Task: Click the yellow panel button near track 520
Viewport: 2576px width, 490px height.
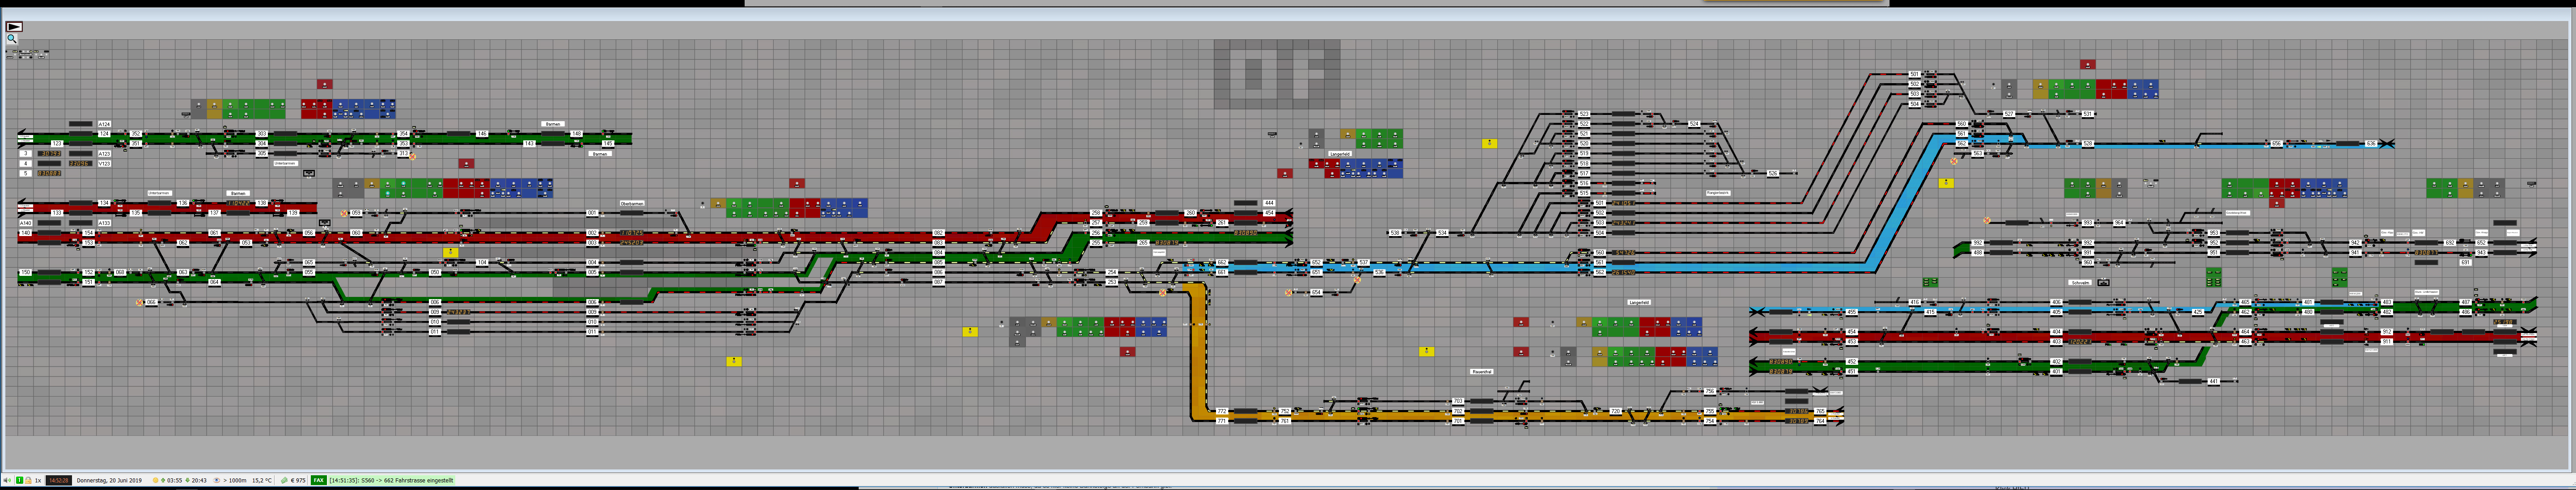Action: 1490,144
